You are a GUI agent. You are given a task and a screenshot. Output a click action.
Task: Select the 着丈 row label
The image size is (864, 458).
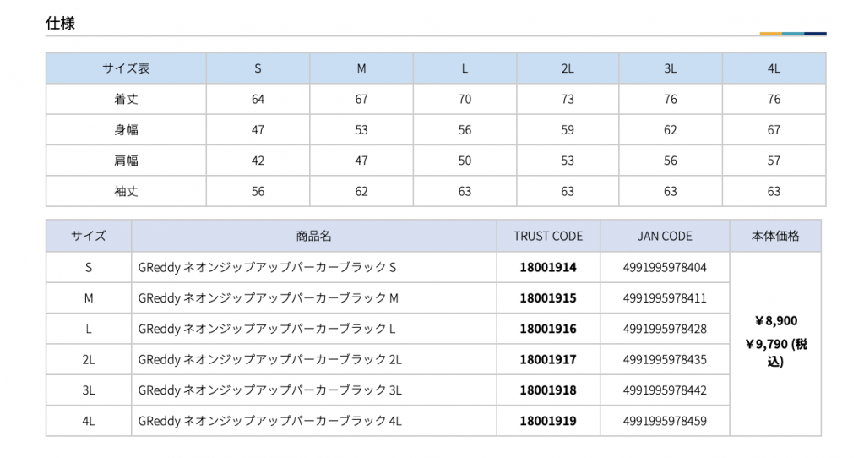pos(126,99)
